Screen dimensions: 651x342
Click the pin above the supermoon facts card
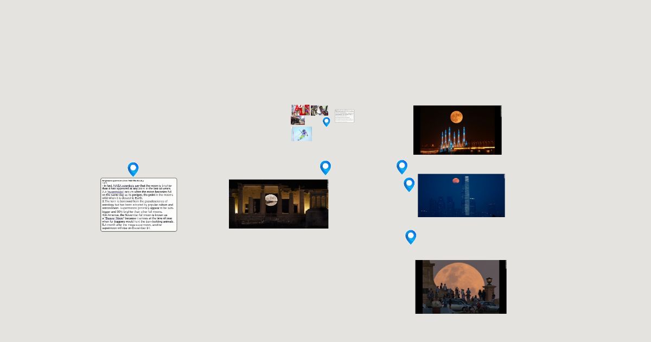tap(133, 169)
